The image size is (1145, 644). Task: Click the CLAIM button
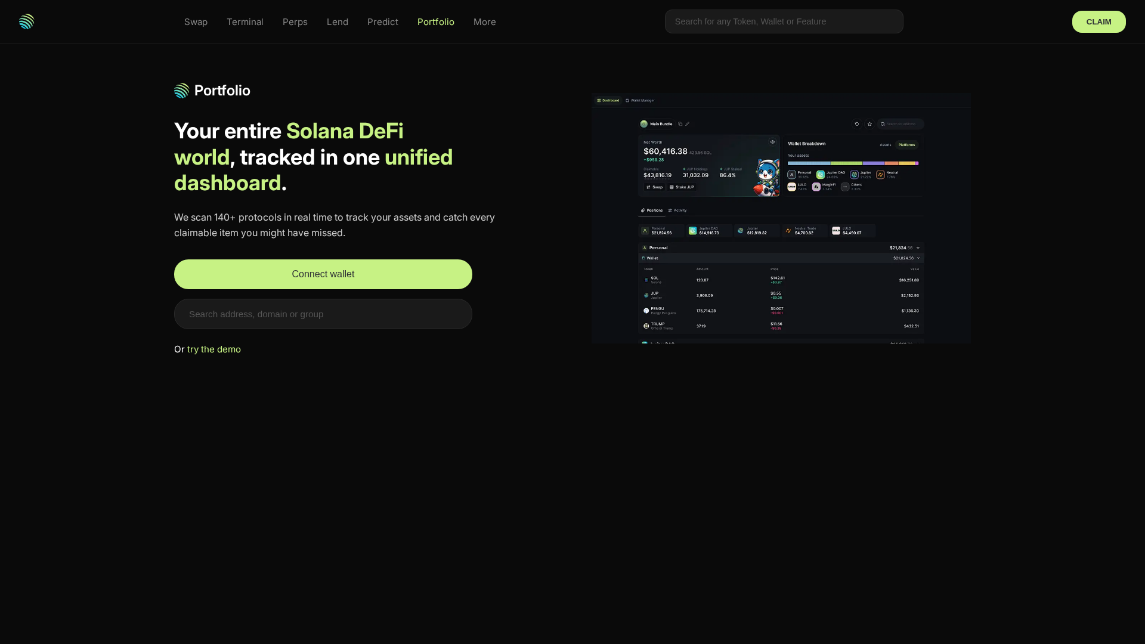[1098, 21]
